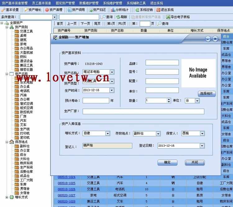Select the 交通工具 folder in the tree

click(24, 31)
